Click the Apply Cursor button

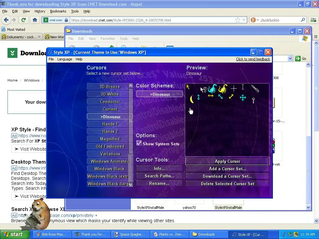click(x=227, y=161)
